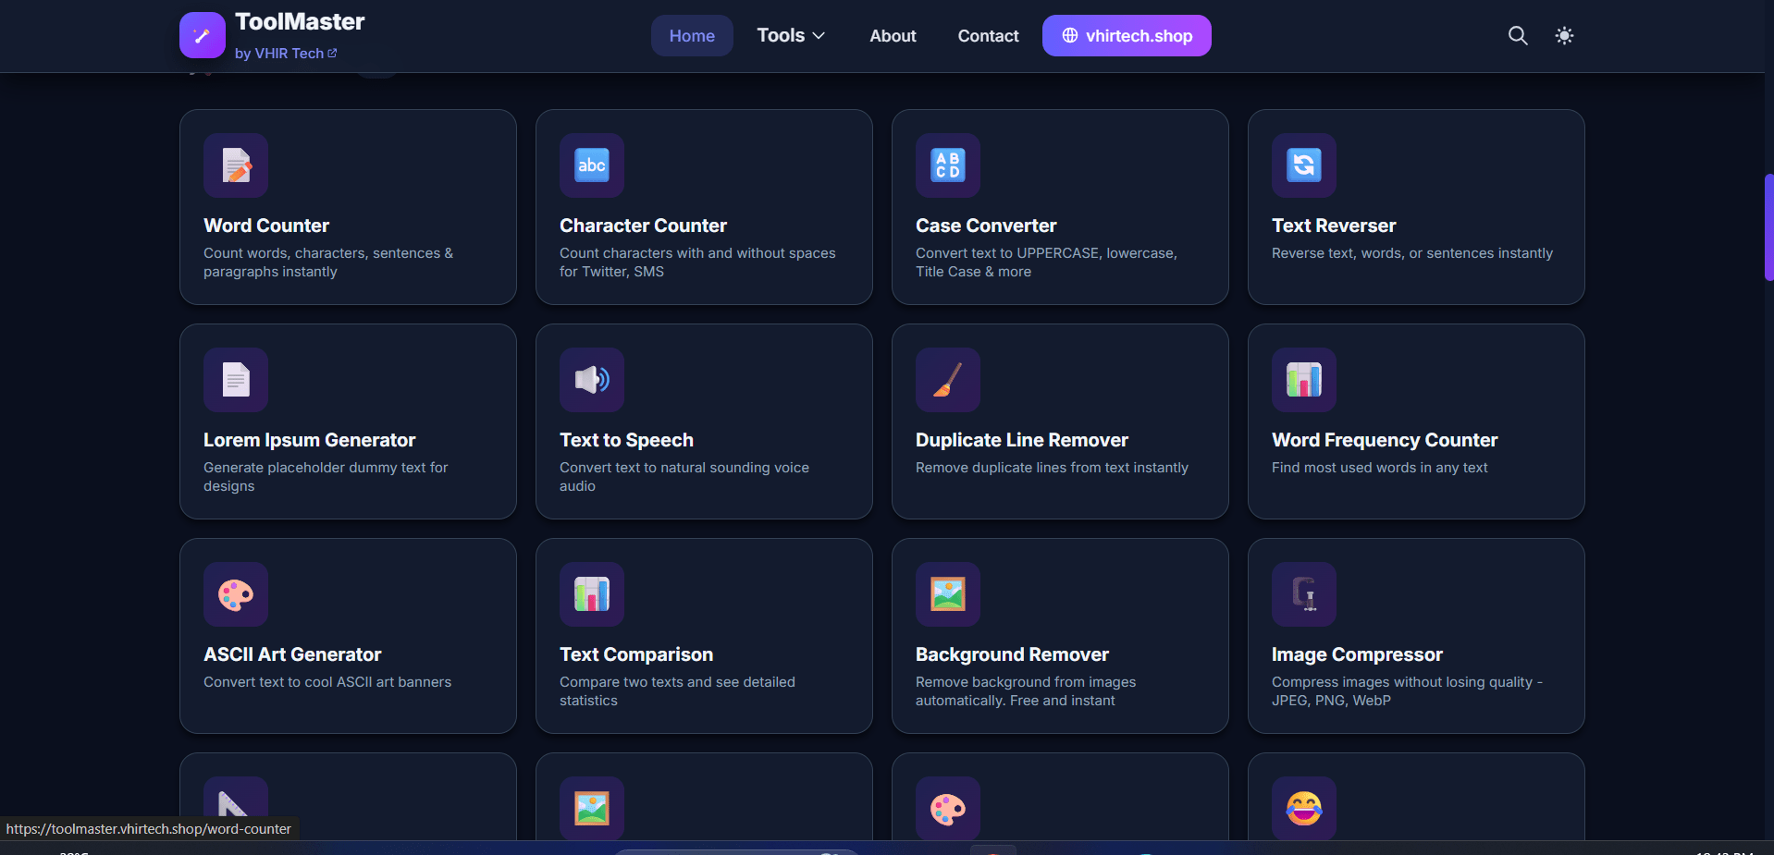Click the Text to Speech speaker icon
The image size is (1774, 855).
coord(592,380)
